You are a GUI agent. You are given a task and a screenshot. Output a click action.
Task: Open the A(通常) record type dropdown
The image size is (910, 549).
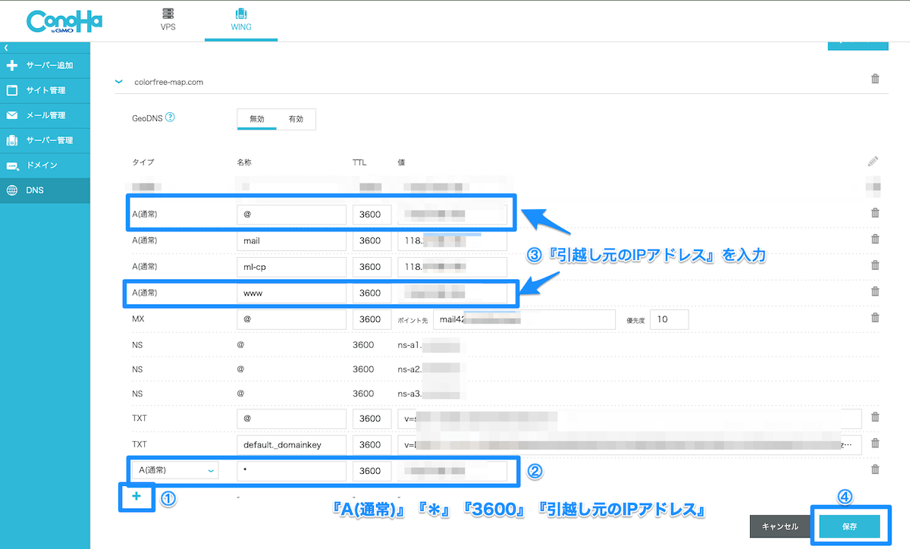point(174,471)
